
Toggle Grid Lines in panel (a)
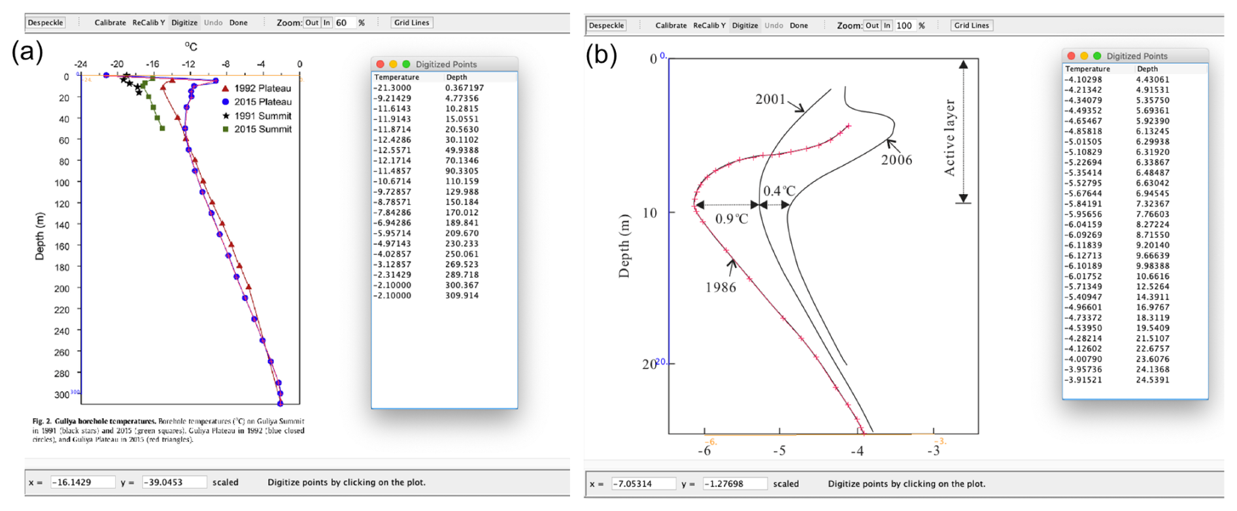tap(411, 23)
